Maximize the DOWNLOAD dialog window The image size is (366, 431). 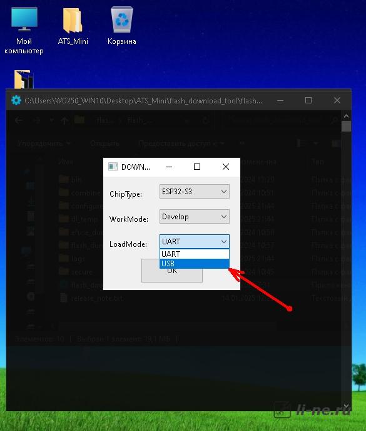pos(197,167)
